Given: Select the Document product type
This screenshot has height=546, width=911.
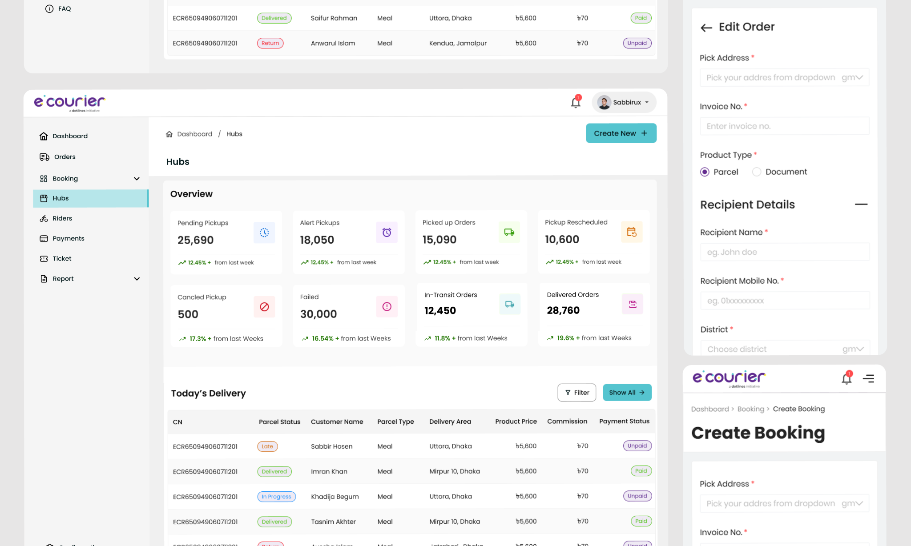Looking at the screenshot, I should click(756, 172).
